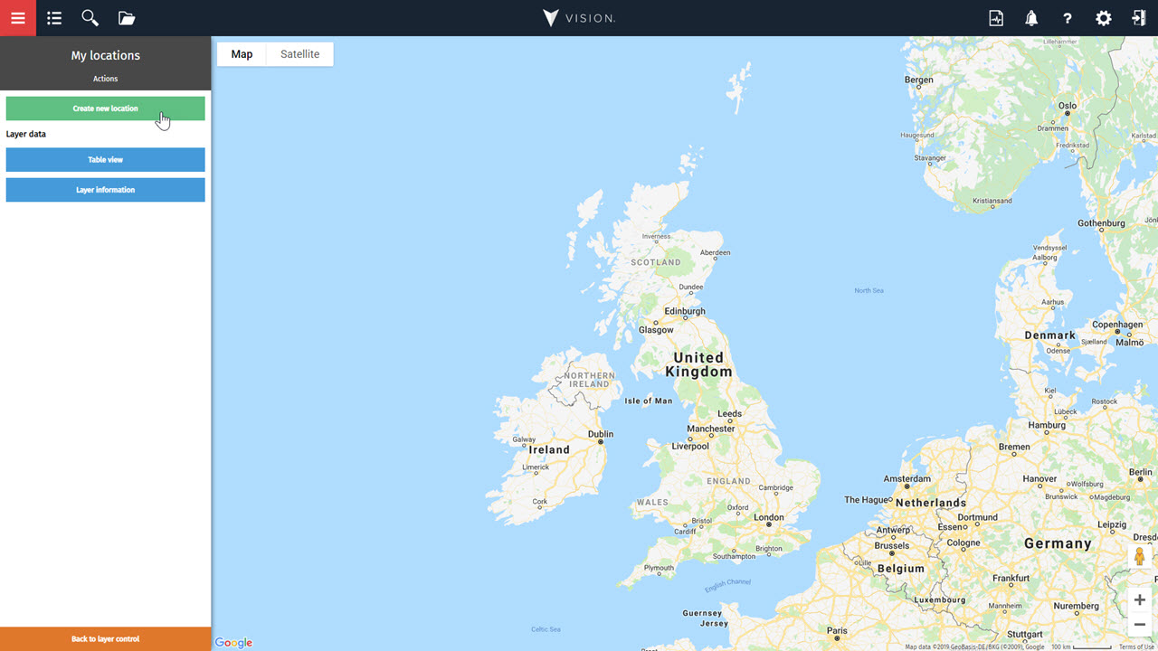Select the Map view tab
Viewport: 1158px width, 651px height.
tap(242, 54)
